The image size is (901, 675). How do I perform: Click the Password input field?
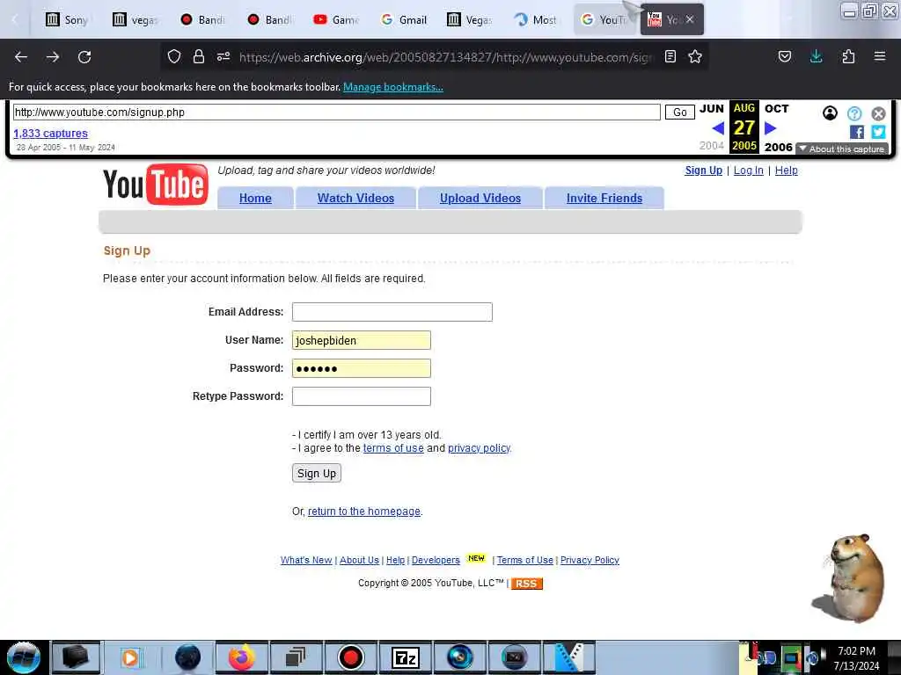click(362, 368)
